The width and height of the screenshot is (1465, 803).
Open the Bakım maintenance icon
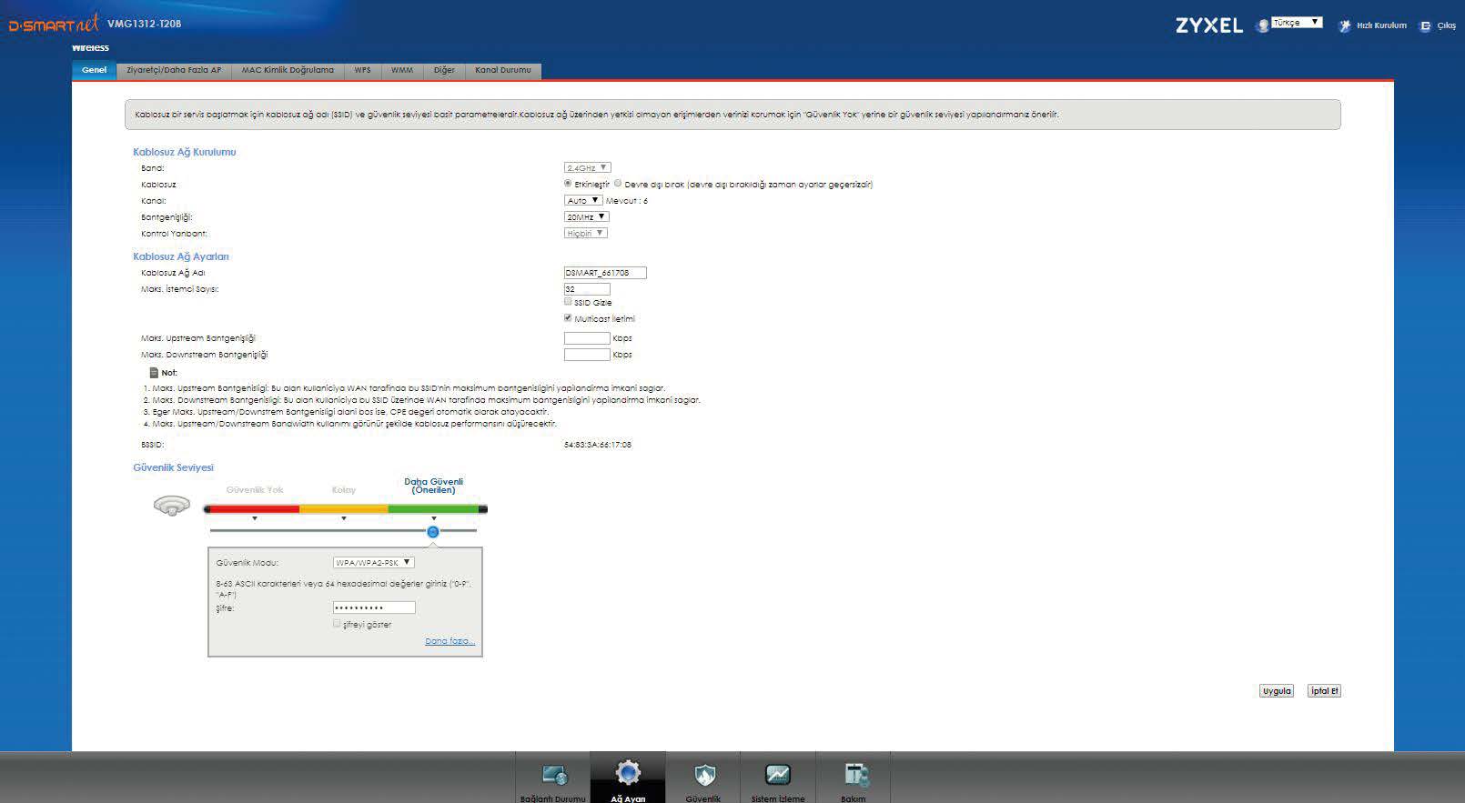854,775
